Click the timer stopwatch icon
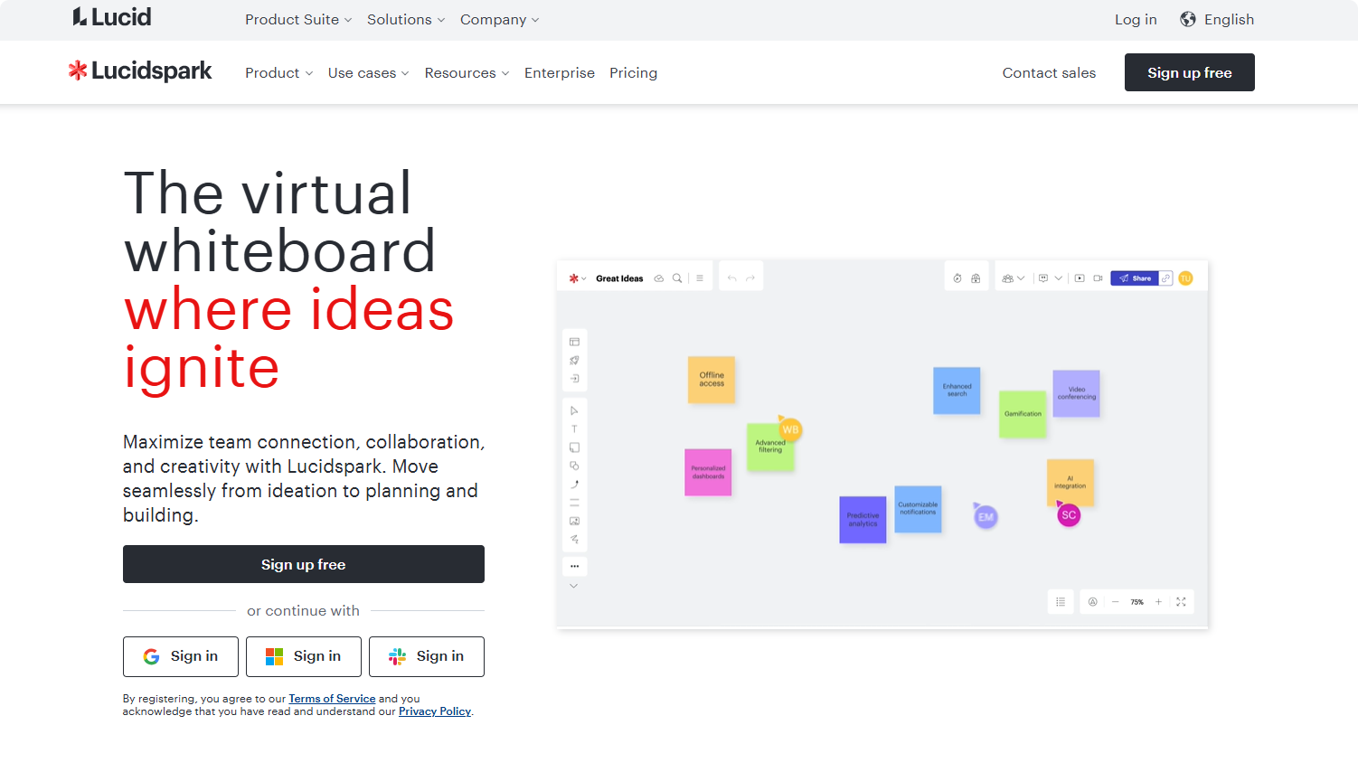This screenshot has width=1358, height=772. pyautogui.click(x=957, y=278)
